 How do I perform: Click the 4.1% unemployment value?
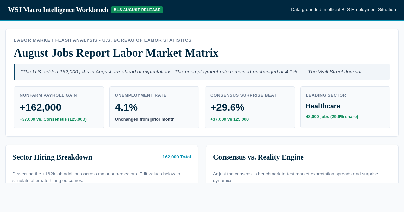click(126, 107)
